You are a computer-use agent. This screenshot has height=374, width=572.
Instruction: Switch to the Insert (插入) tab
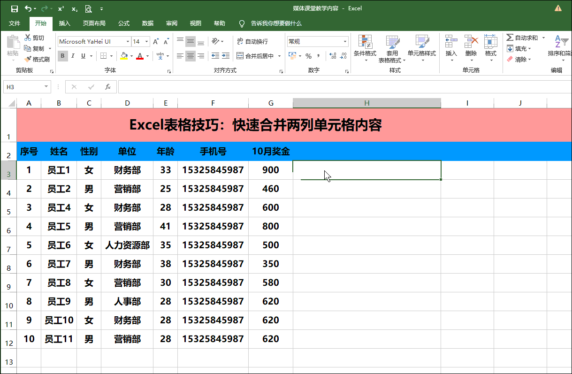[x=65, y=23]
